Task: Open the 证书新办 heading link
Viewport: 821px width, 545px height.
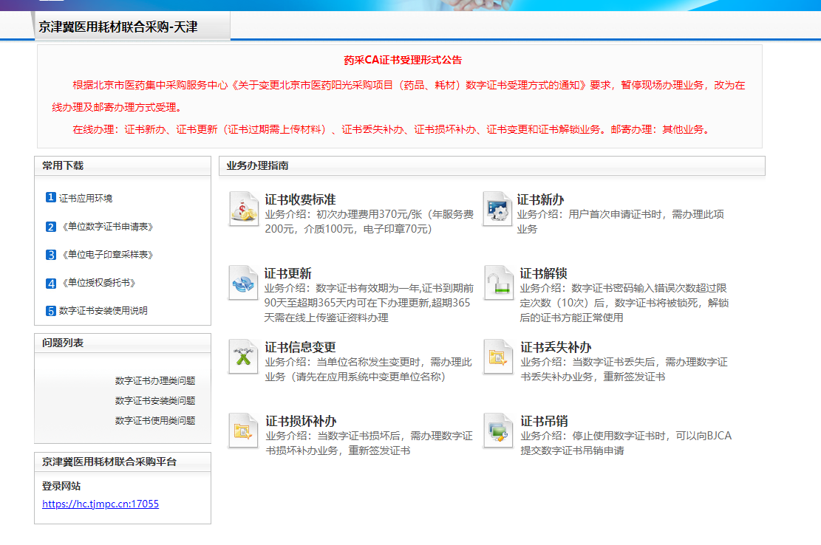Action: [x=540, y=199]
